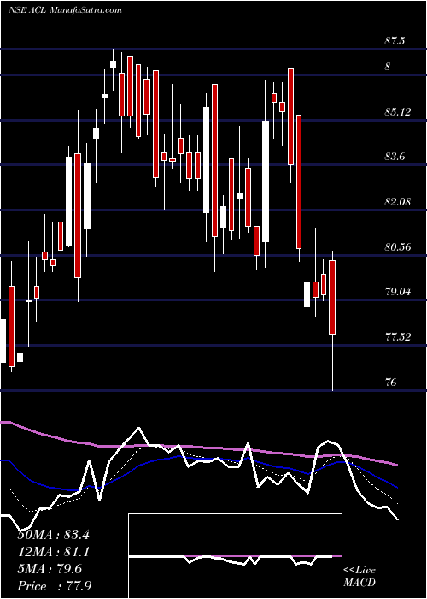Click the tall white candlestick near 85.12 level

(266, 181)
